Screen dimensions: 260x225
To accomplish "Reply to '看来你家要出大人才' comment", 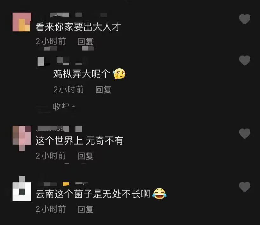I will (85, 41).
